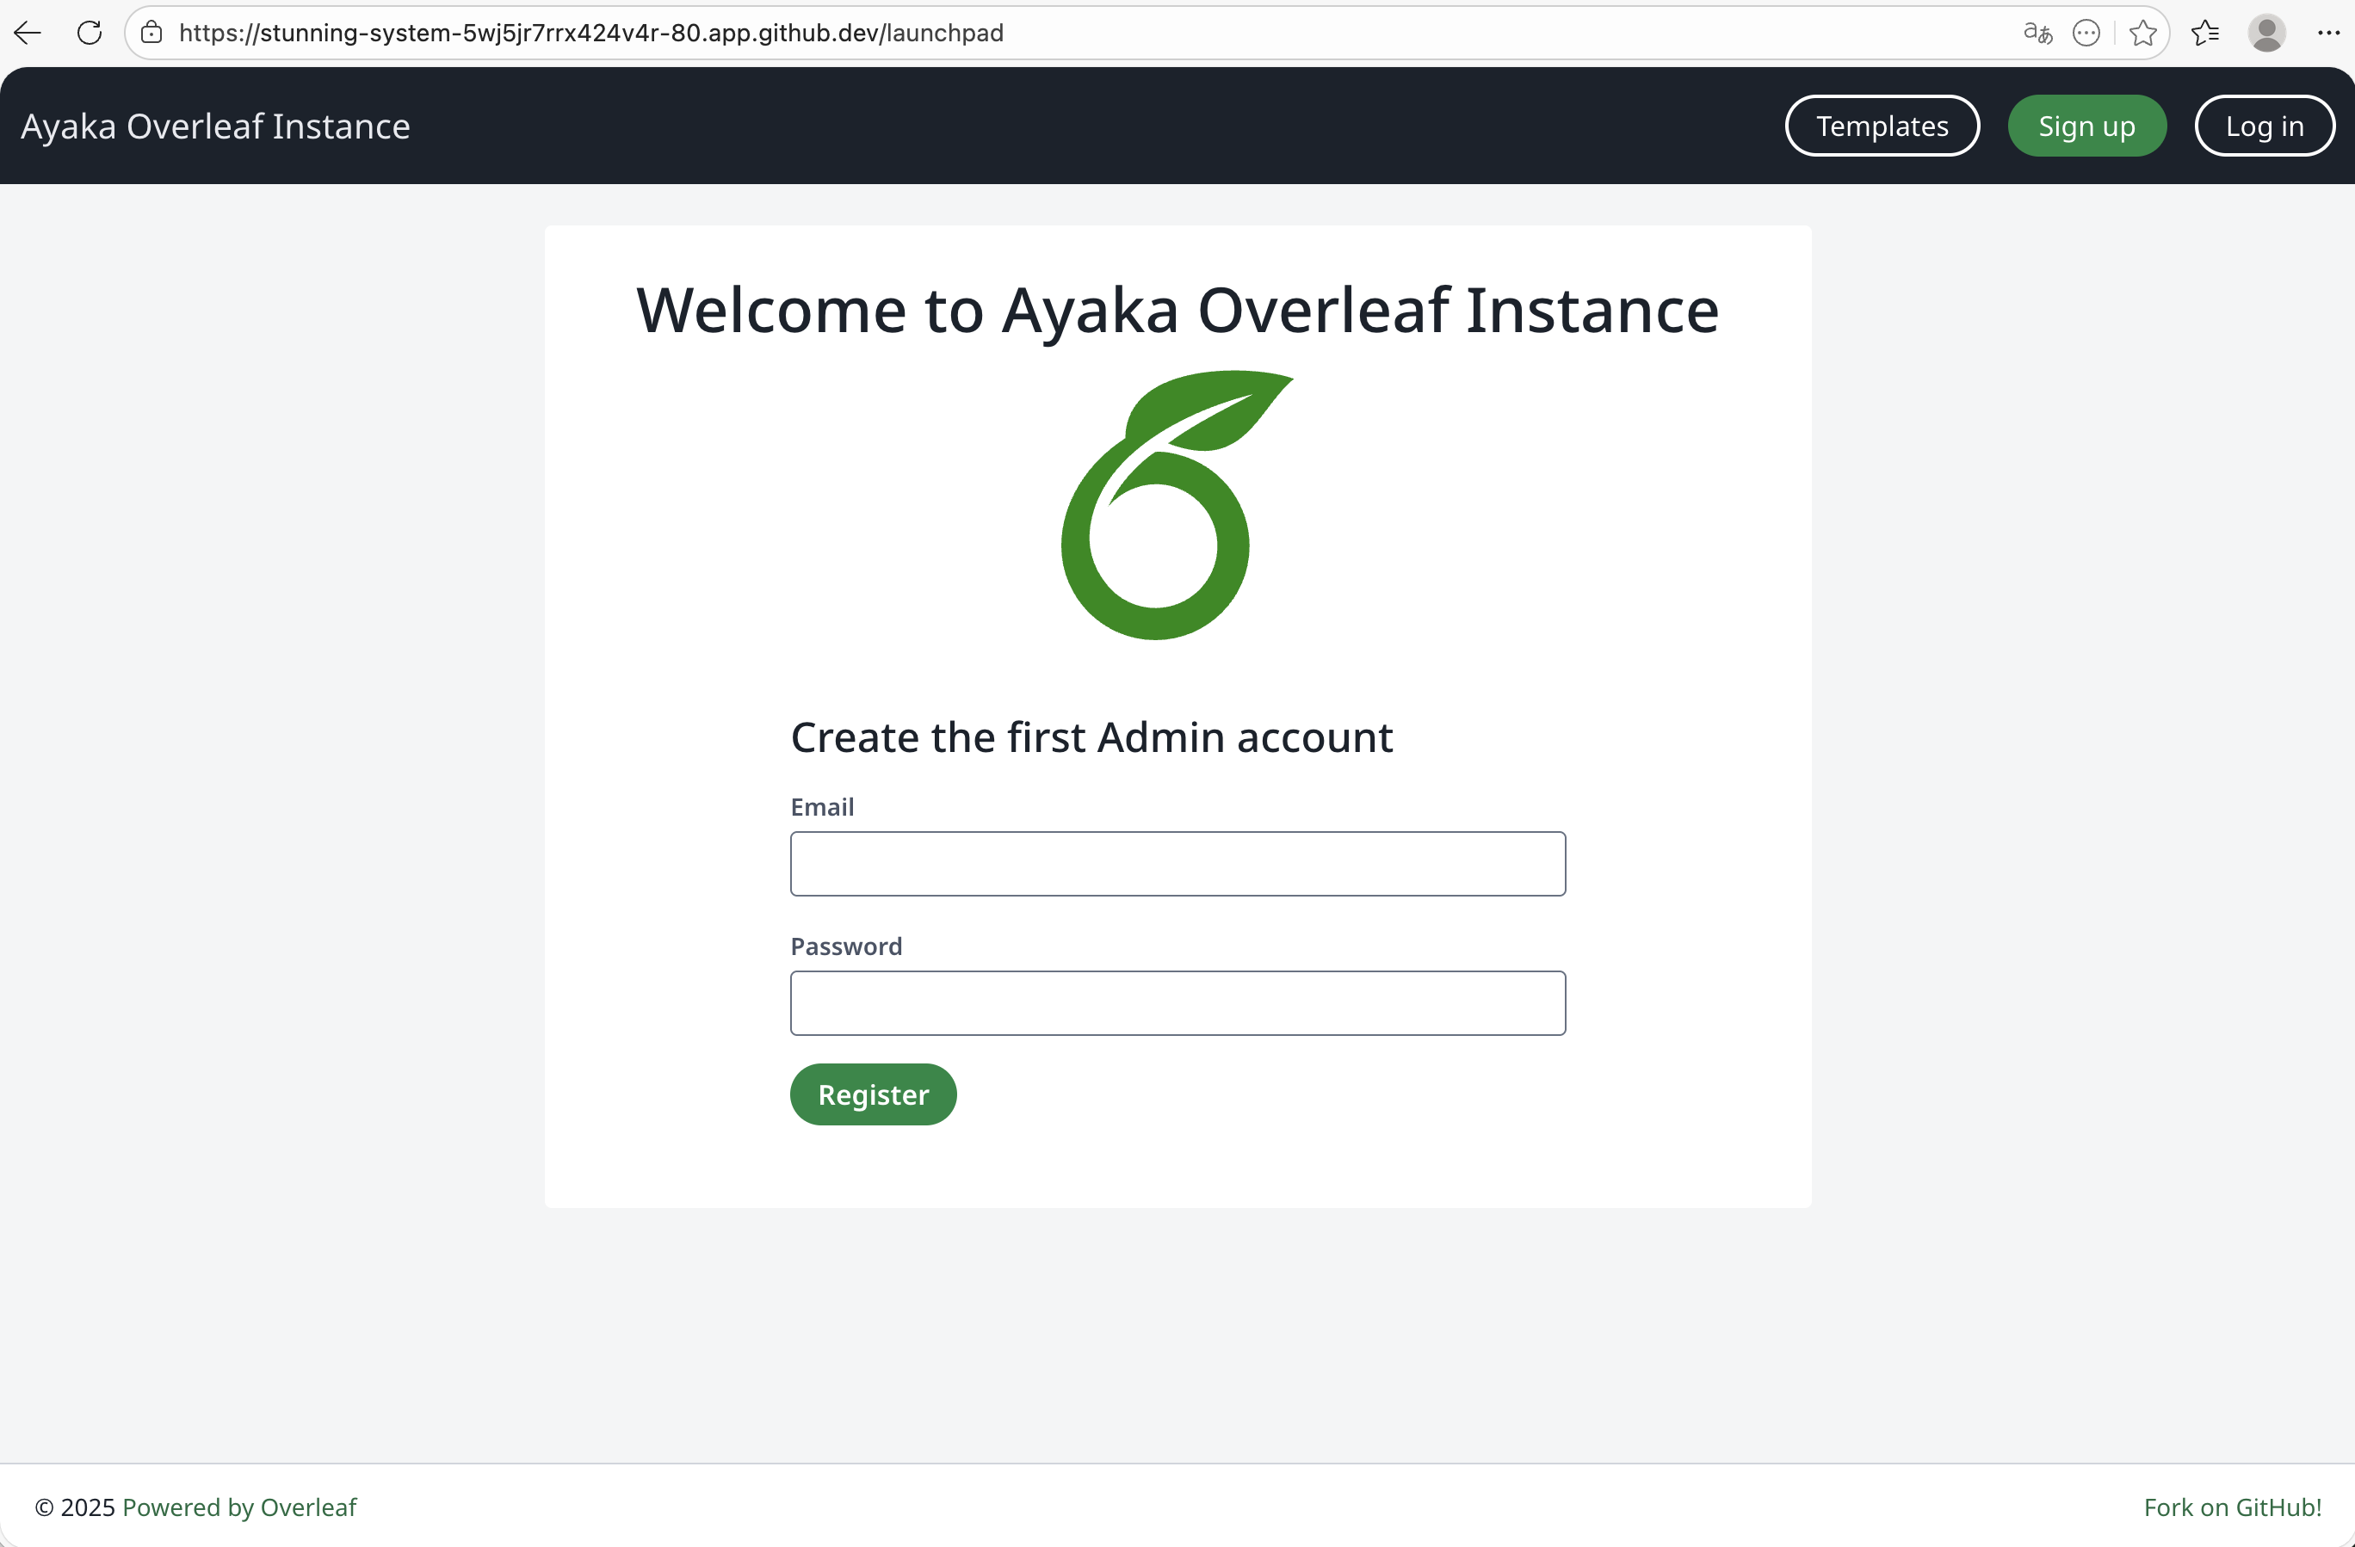Image resolution: width=2355 pixels, height=1547 pixels.
Task: Open browser settings three-dot menu
Action: click(2327, 33)
